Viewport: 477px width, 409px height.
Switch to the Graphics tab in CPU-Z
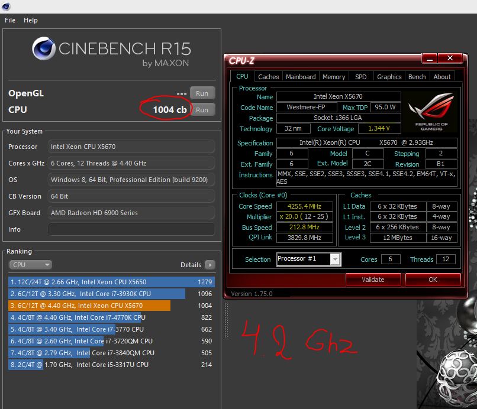[389, 77]
